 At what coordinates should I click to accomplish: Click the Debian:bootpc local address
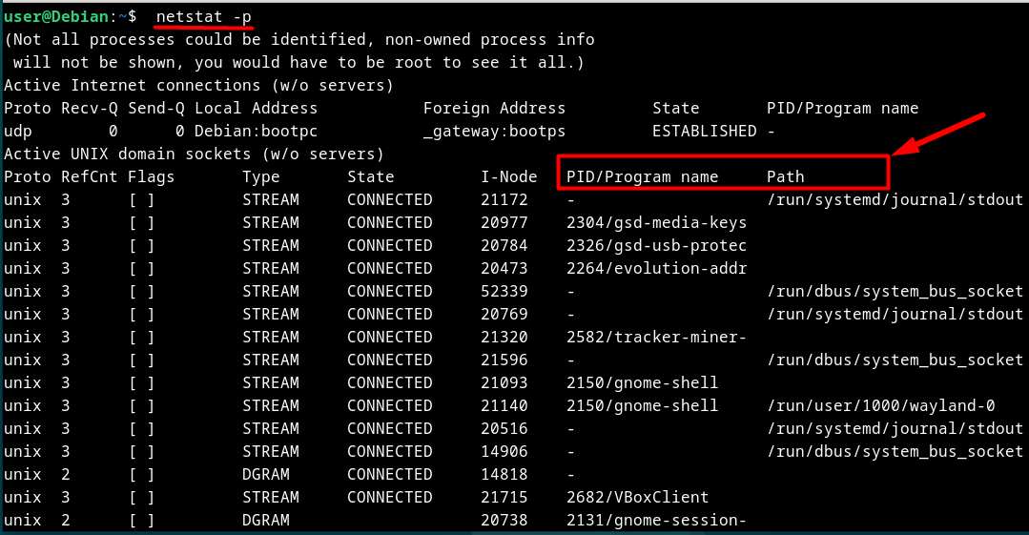[x=256, y=132]
